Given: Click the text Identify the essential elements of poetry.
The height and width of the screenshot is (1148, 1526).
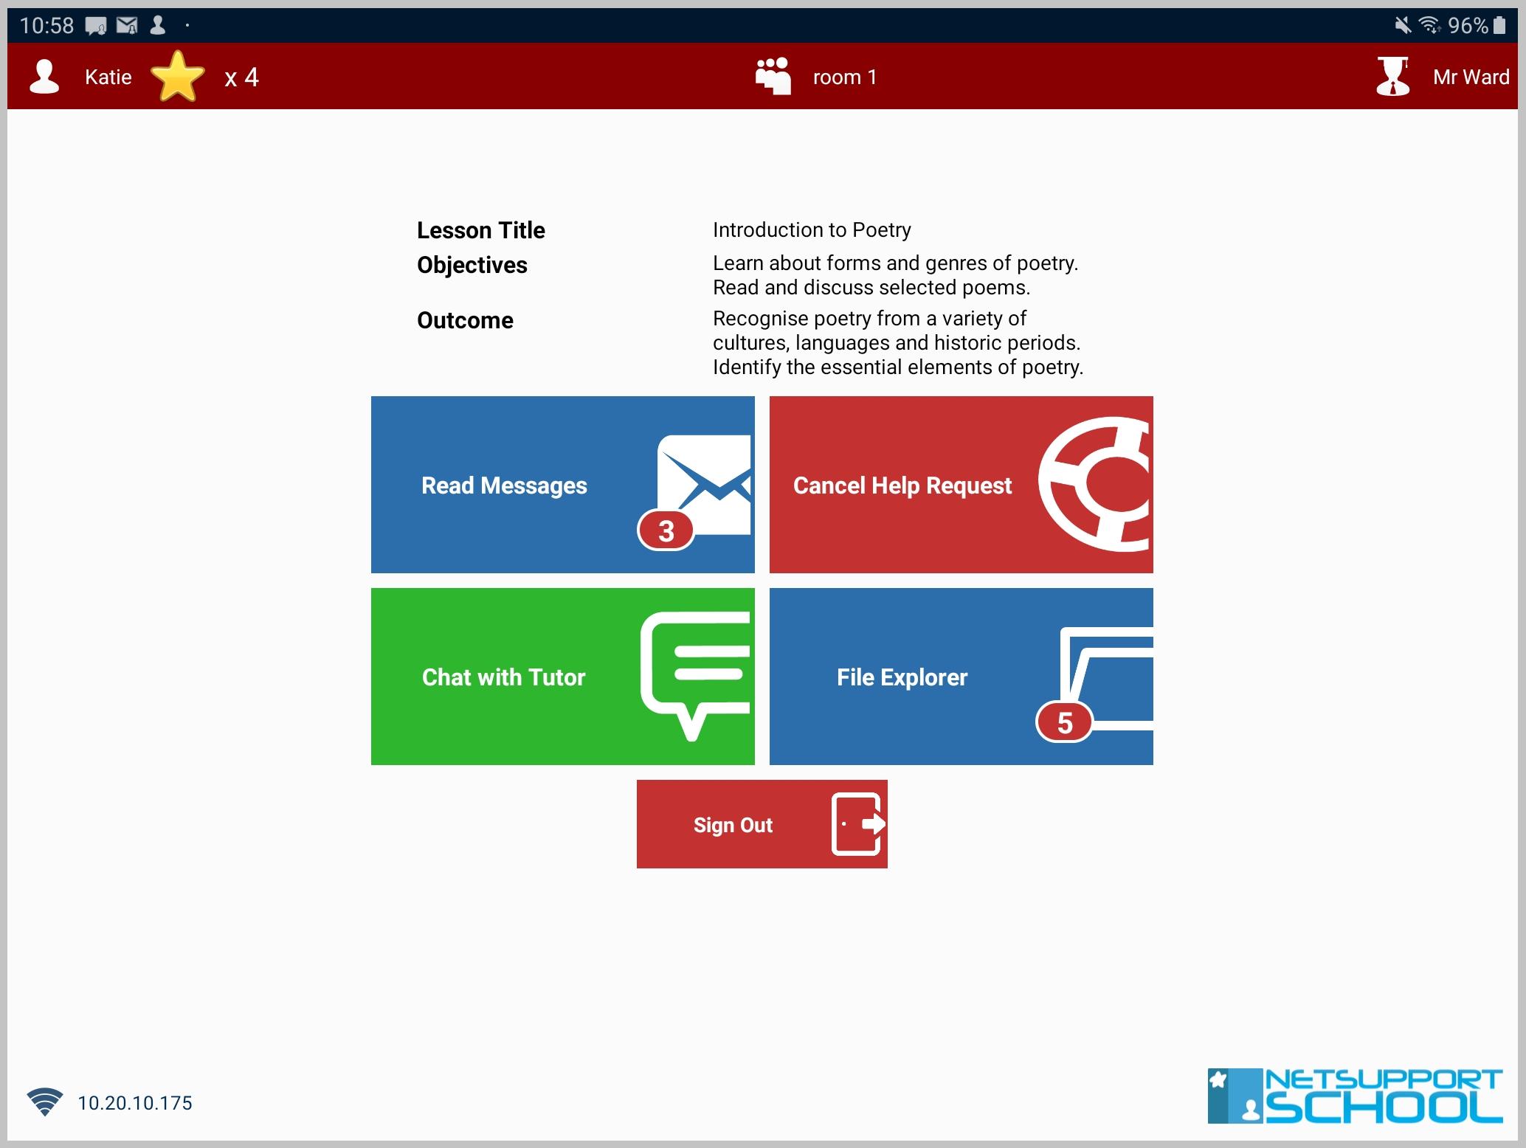Looking at the screenshot, I should (x=898, y=367).
